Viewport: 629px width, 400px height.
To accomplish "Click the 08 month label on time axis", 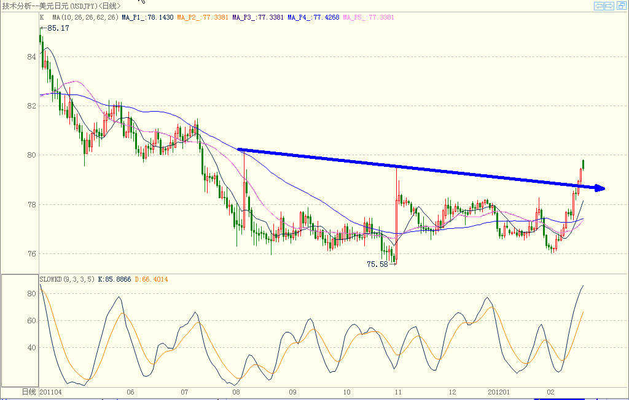I will (236, 392).
